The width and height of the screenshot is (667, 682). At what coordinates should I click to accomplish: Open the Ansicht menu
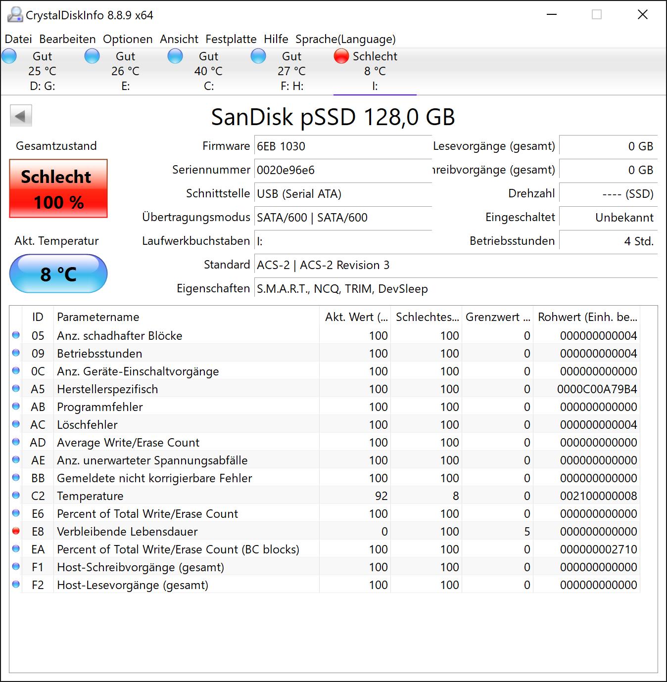point(179,39)
